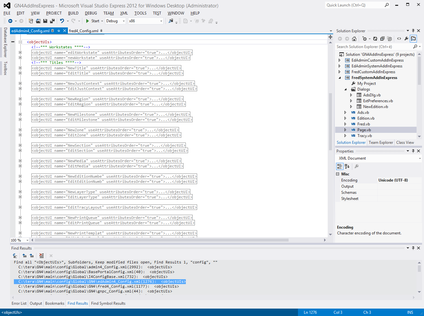
Task: Click the Go to Previous Location icon
Action: click(25, 256)
